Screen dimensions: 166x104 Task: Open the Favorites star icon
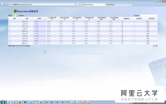coord(161,4)
